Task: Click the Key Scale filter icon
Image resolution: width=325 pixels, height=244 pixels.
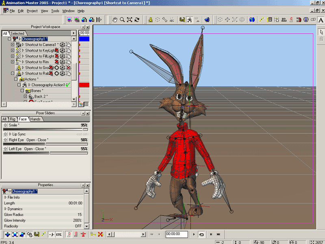Action: (x=15, y=235)
